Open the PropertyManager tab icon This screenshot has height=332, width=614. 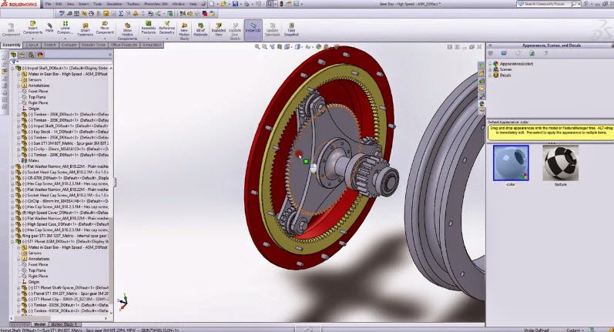[22, 55]
